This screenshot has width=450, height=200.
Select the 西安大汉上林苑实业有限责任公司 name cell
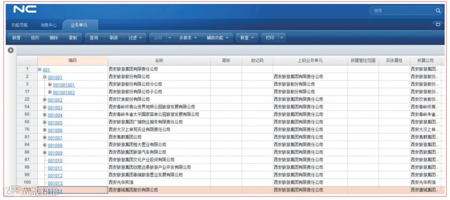coord(159,129)
